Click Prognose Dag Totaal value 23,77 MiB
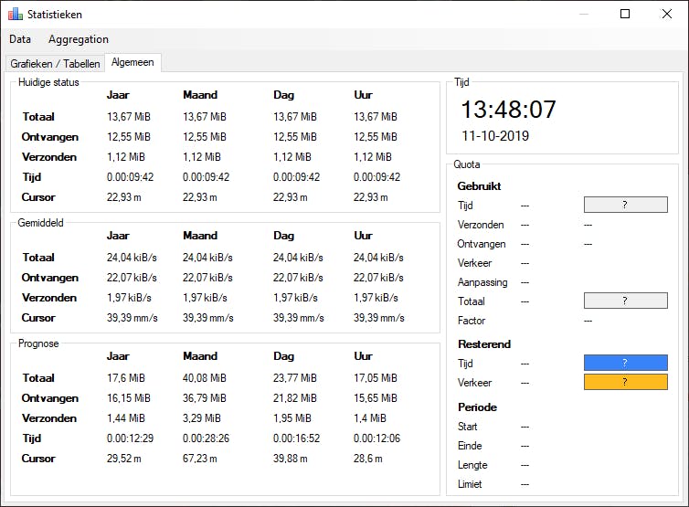 coord(295,378)
